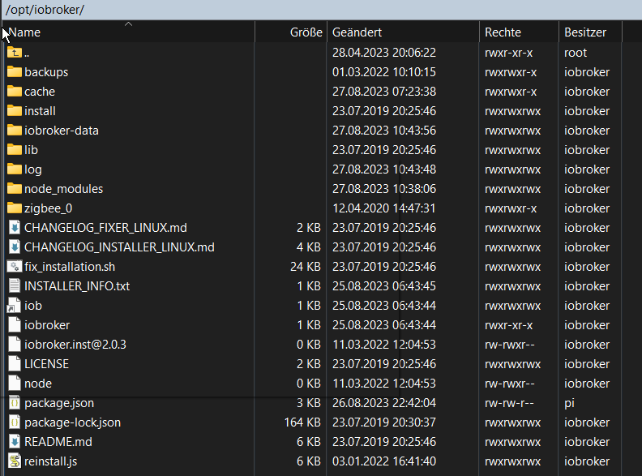Sort by the Name column header
This screenshot has height=476, width=642.
pyautogui.click(x=129, y=32)
